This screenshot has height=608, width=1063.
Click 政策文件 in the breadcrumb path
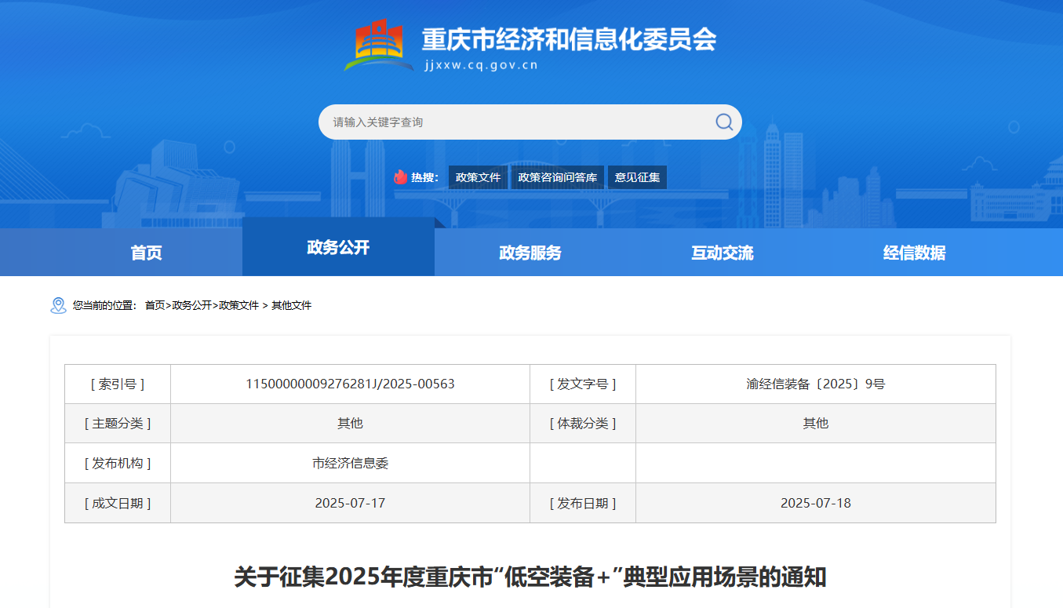point(238,305)
